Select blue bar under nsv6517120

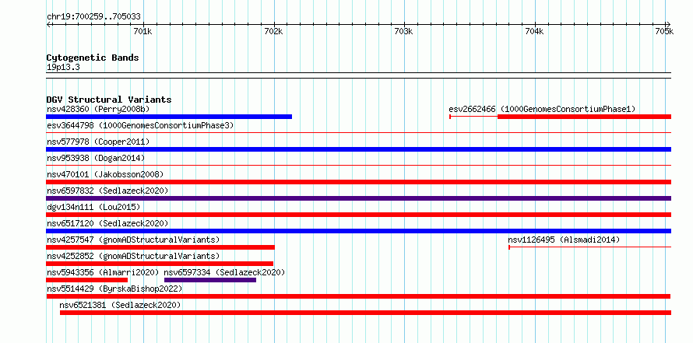[358, 231]
